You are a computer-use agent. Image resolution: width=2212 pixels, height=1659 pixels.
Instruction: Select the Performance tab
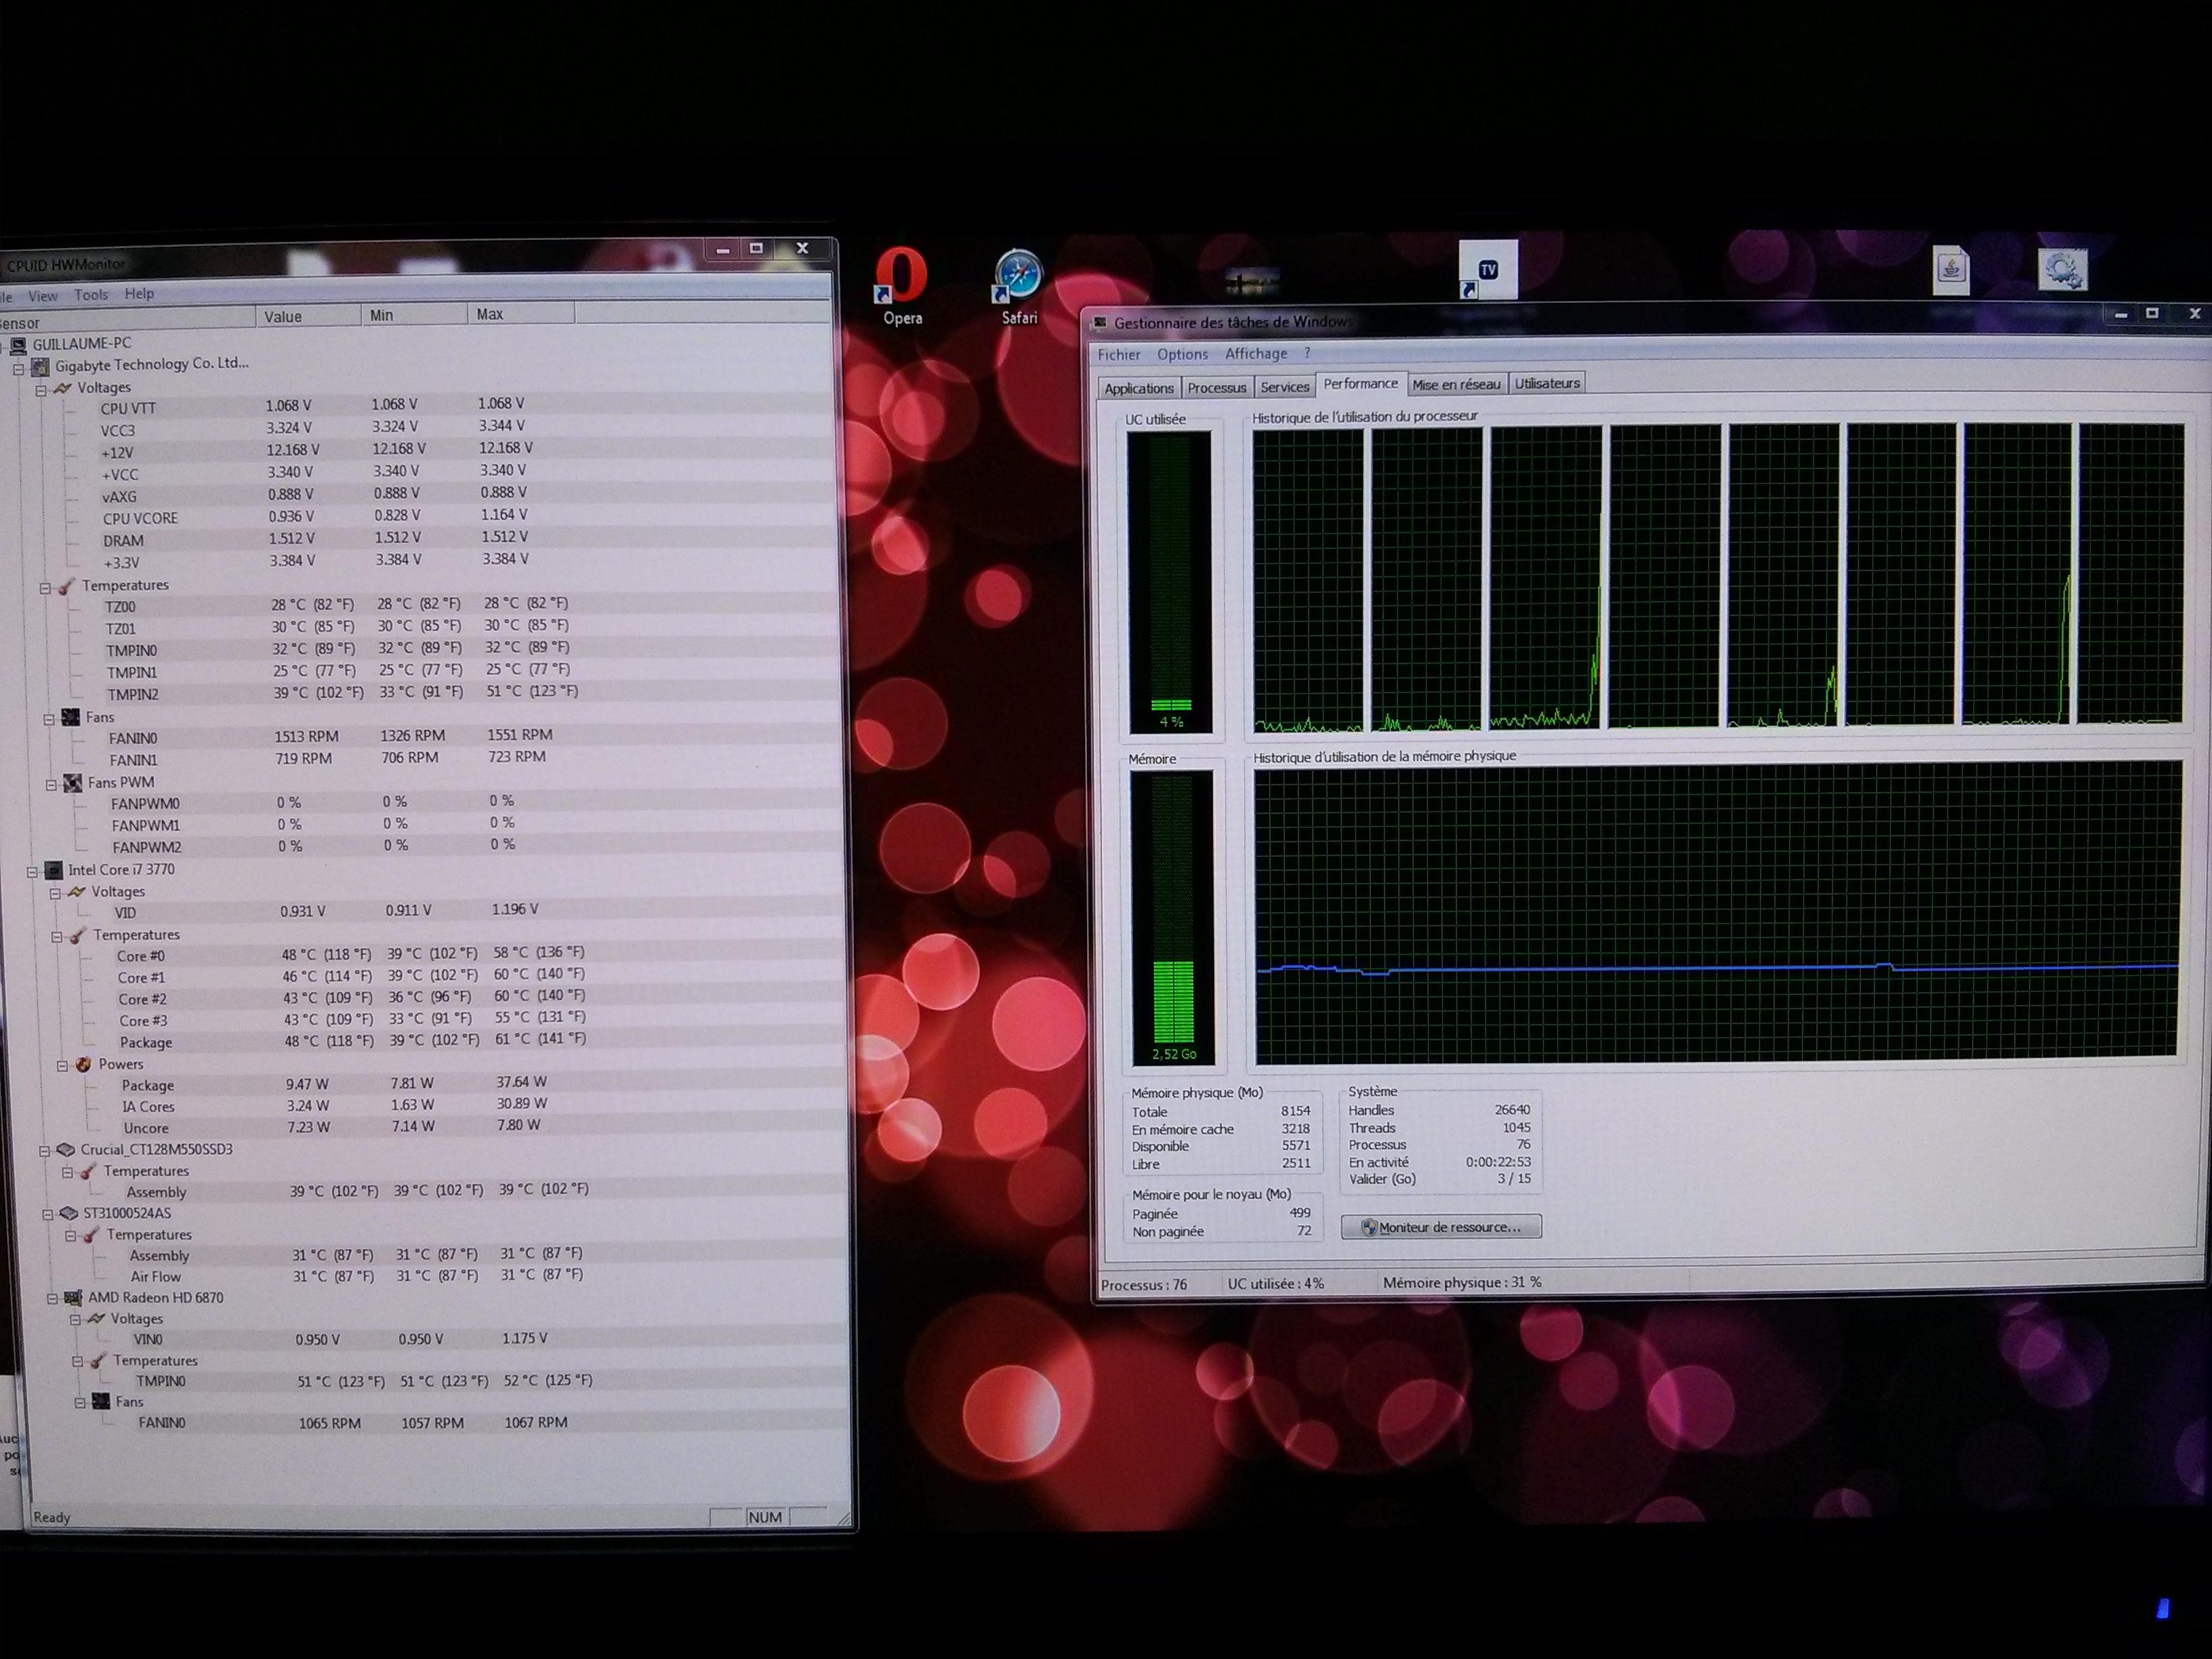coord(1361,384)
